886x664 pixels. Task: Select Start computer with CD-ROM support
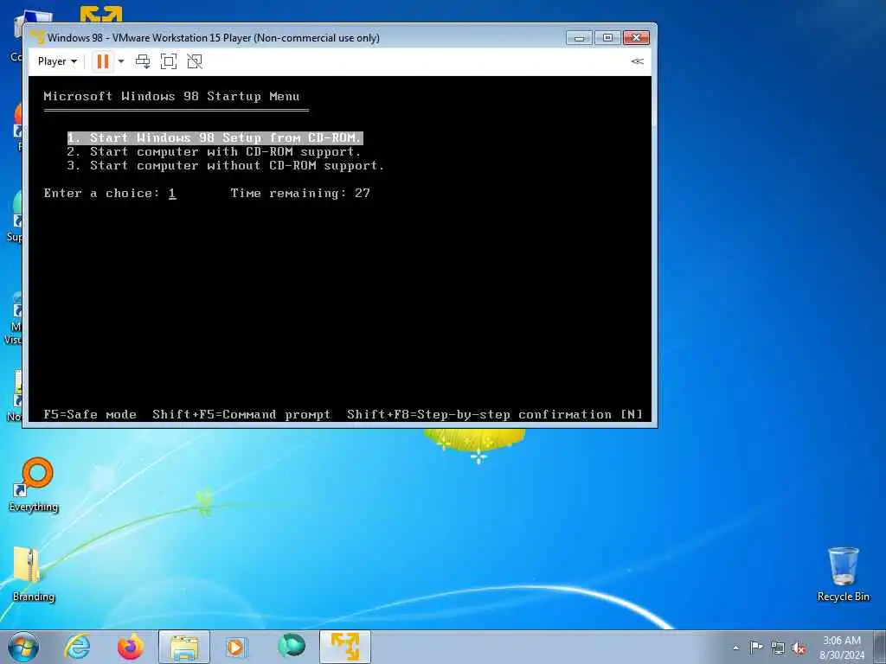point(215,152)
